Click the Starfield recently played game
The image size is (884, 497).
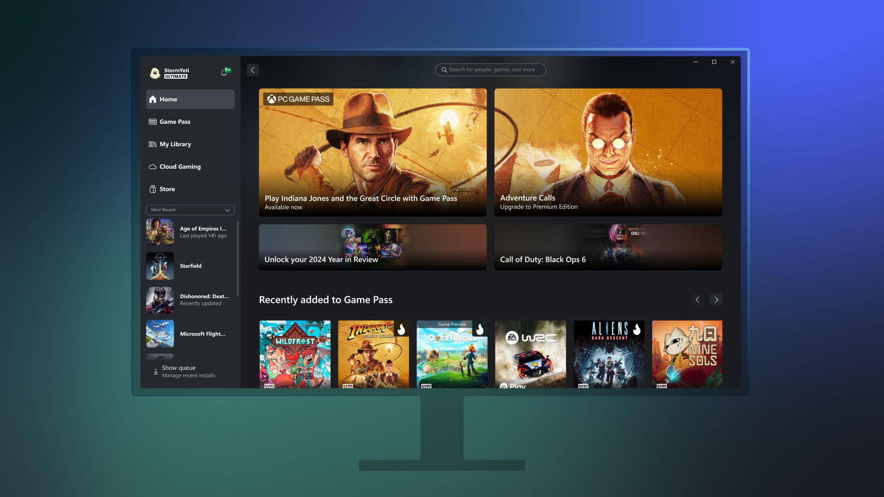tap(190, 266)
